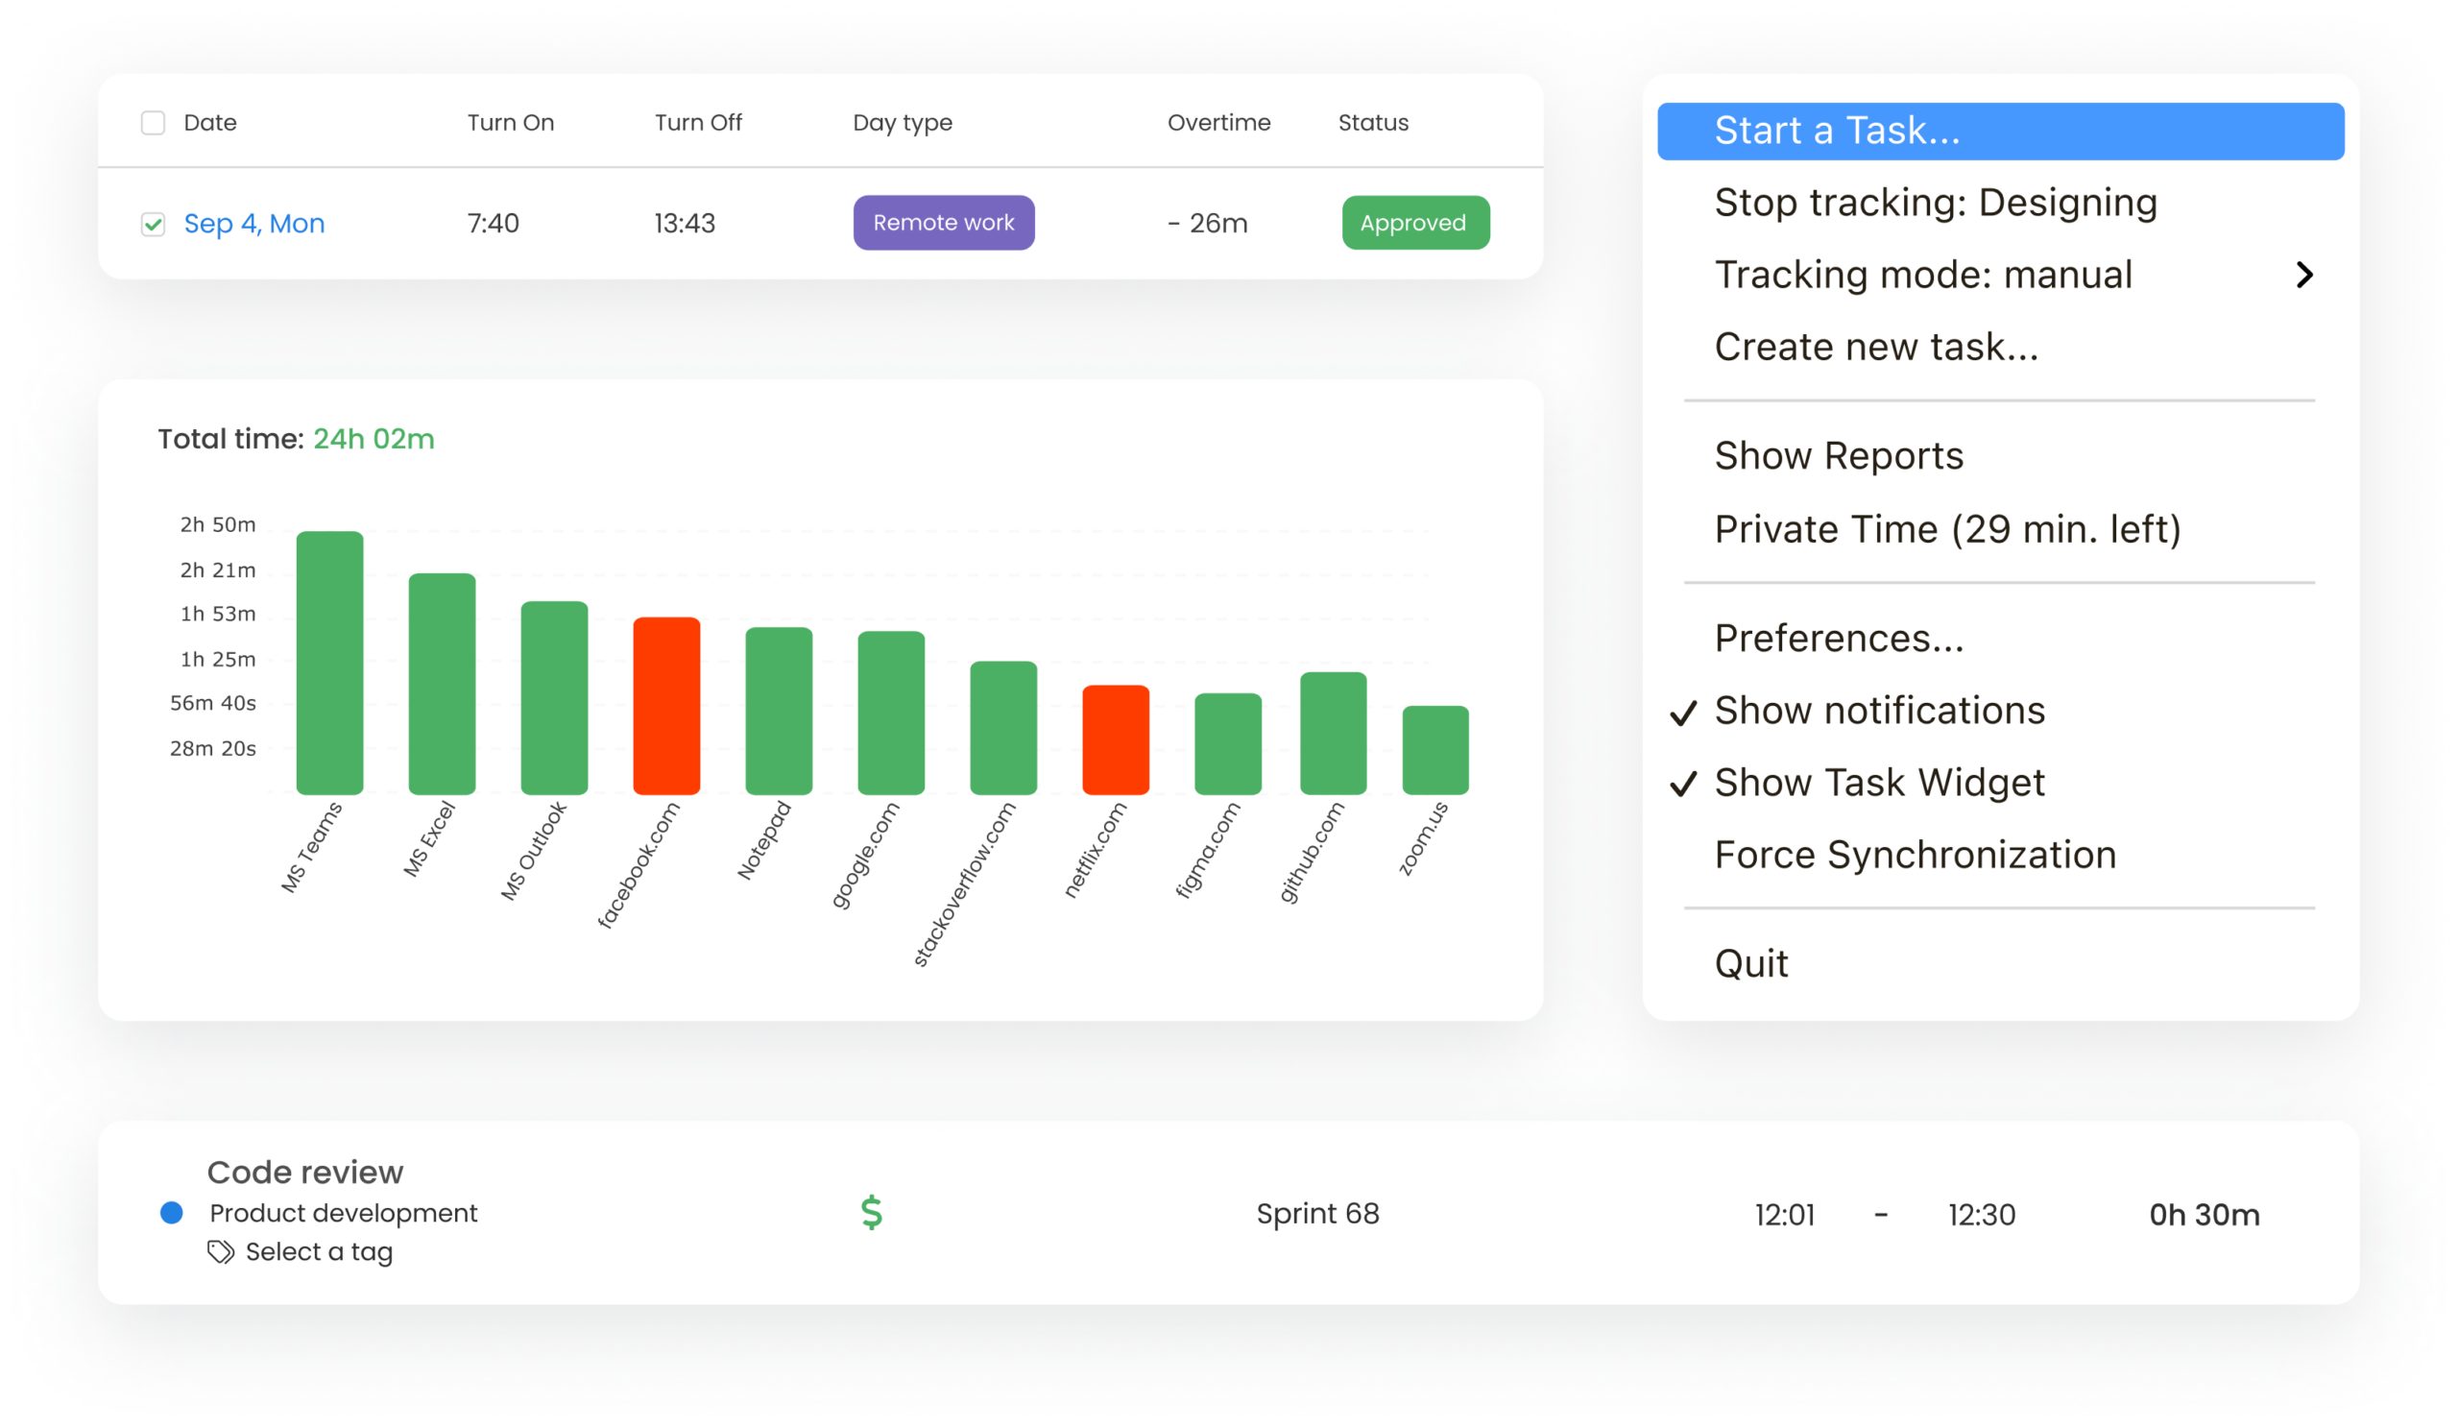2458x1428 pixels.
Task: Click the Remote work day type badge
Action: click(x=942, y=223)
